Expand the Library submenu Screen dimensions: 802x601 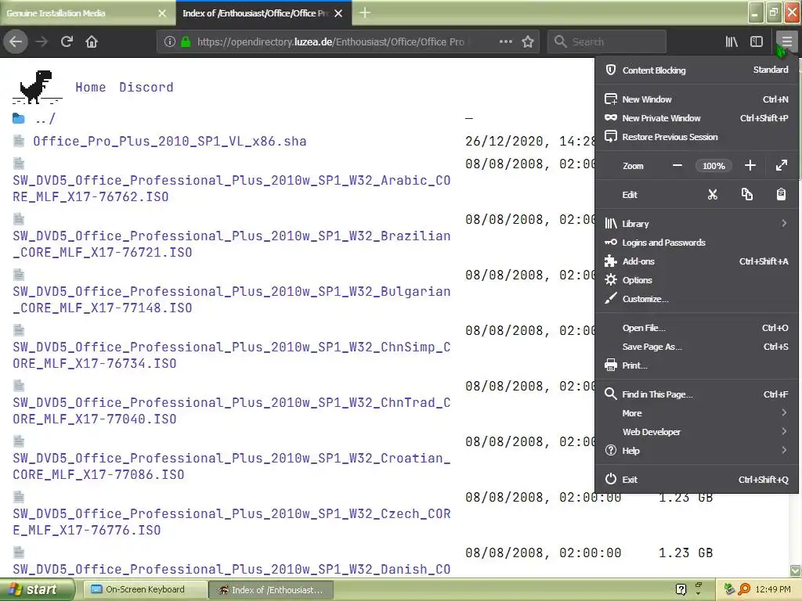(x=696, y=224)
